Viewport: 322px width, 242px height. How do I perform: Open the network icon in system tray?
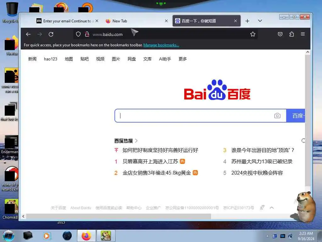click(x=283, y=236)
